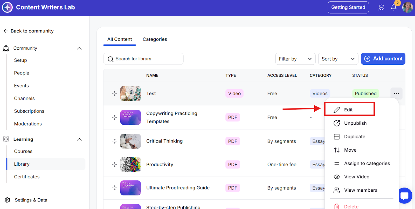Open Channels in the sidebar
415x209 pixels.
[24, 98]
